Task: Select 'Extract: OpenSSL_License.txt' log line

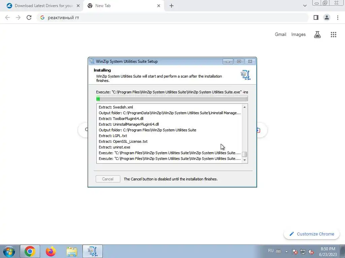Action: point(123,141)
